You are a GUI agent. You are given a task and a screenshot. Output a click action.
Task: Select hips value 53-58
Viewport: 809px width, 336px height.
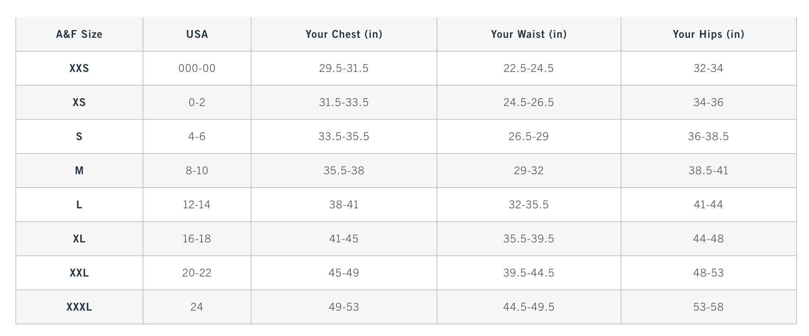708,307
